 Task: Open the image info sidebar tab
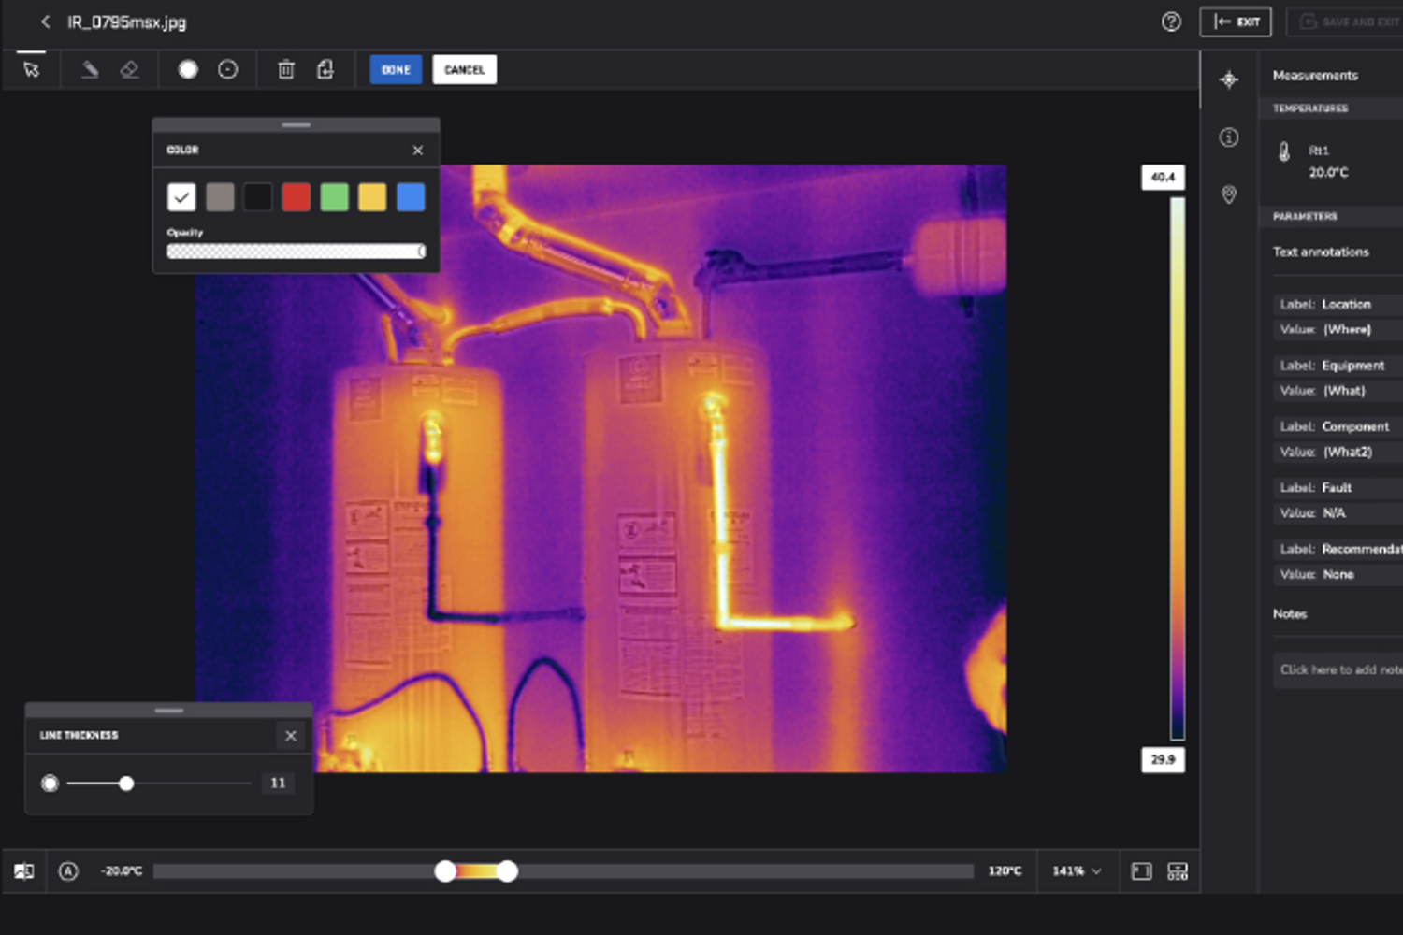[x=1229, y=137]
